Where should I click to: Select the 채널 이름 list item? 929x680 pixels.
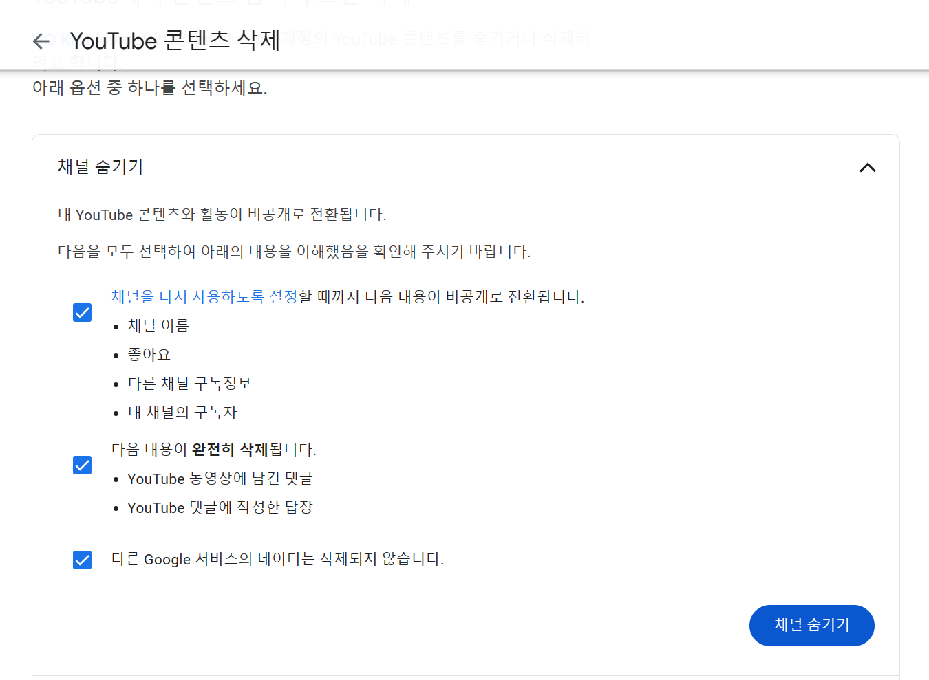click(x=158, y=326)
